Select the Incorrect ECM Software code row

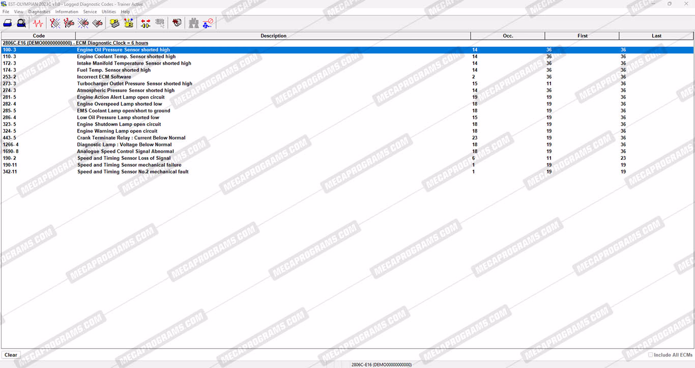coord(347,77)
